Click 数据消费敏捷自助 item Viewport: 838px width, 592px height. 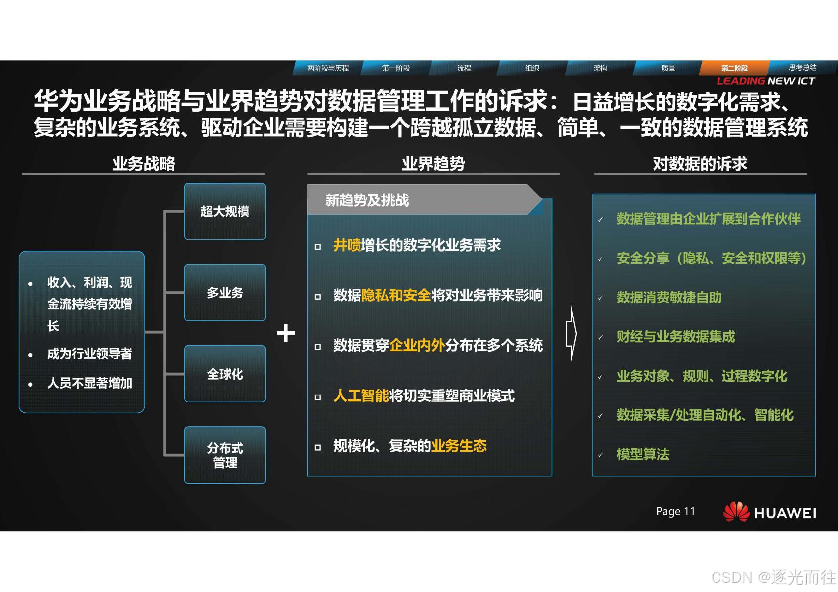[x=669, y=297]
